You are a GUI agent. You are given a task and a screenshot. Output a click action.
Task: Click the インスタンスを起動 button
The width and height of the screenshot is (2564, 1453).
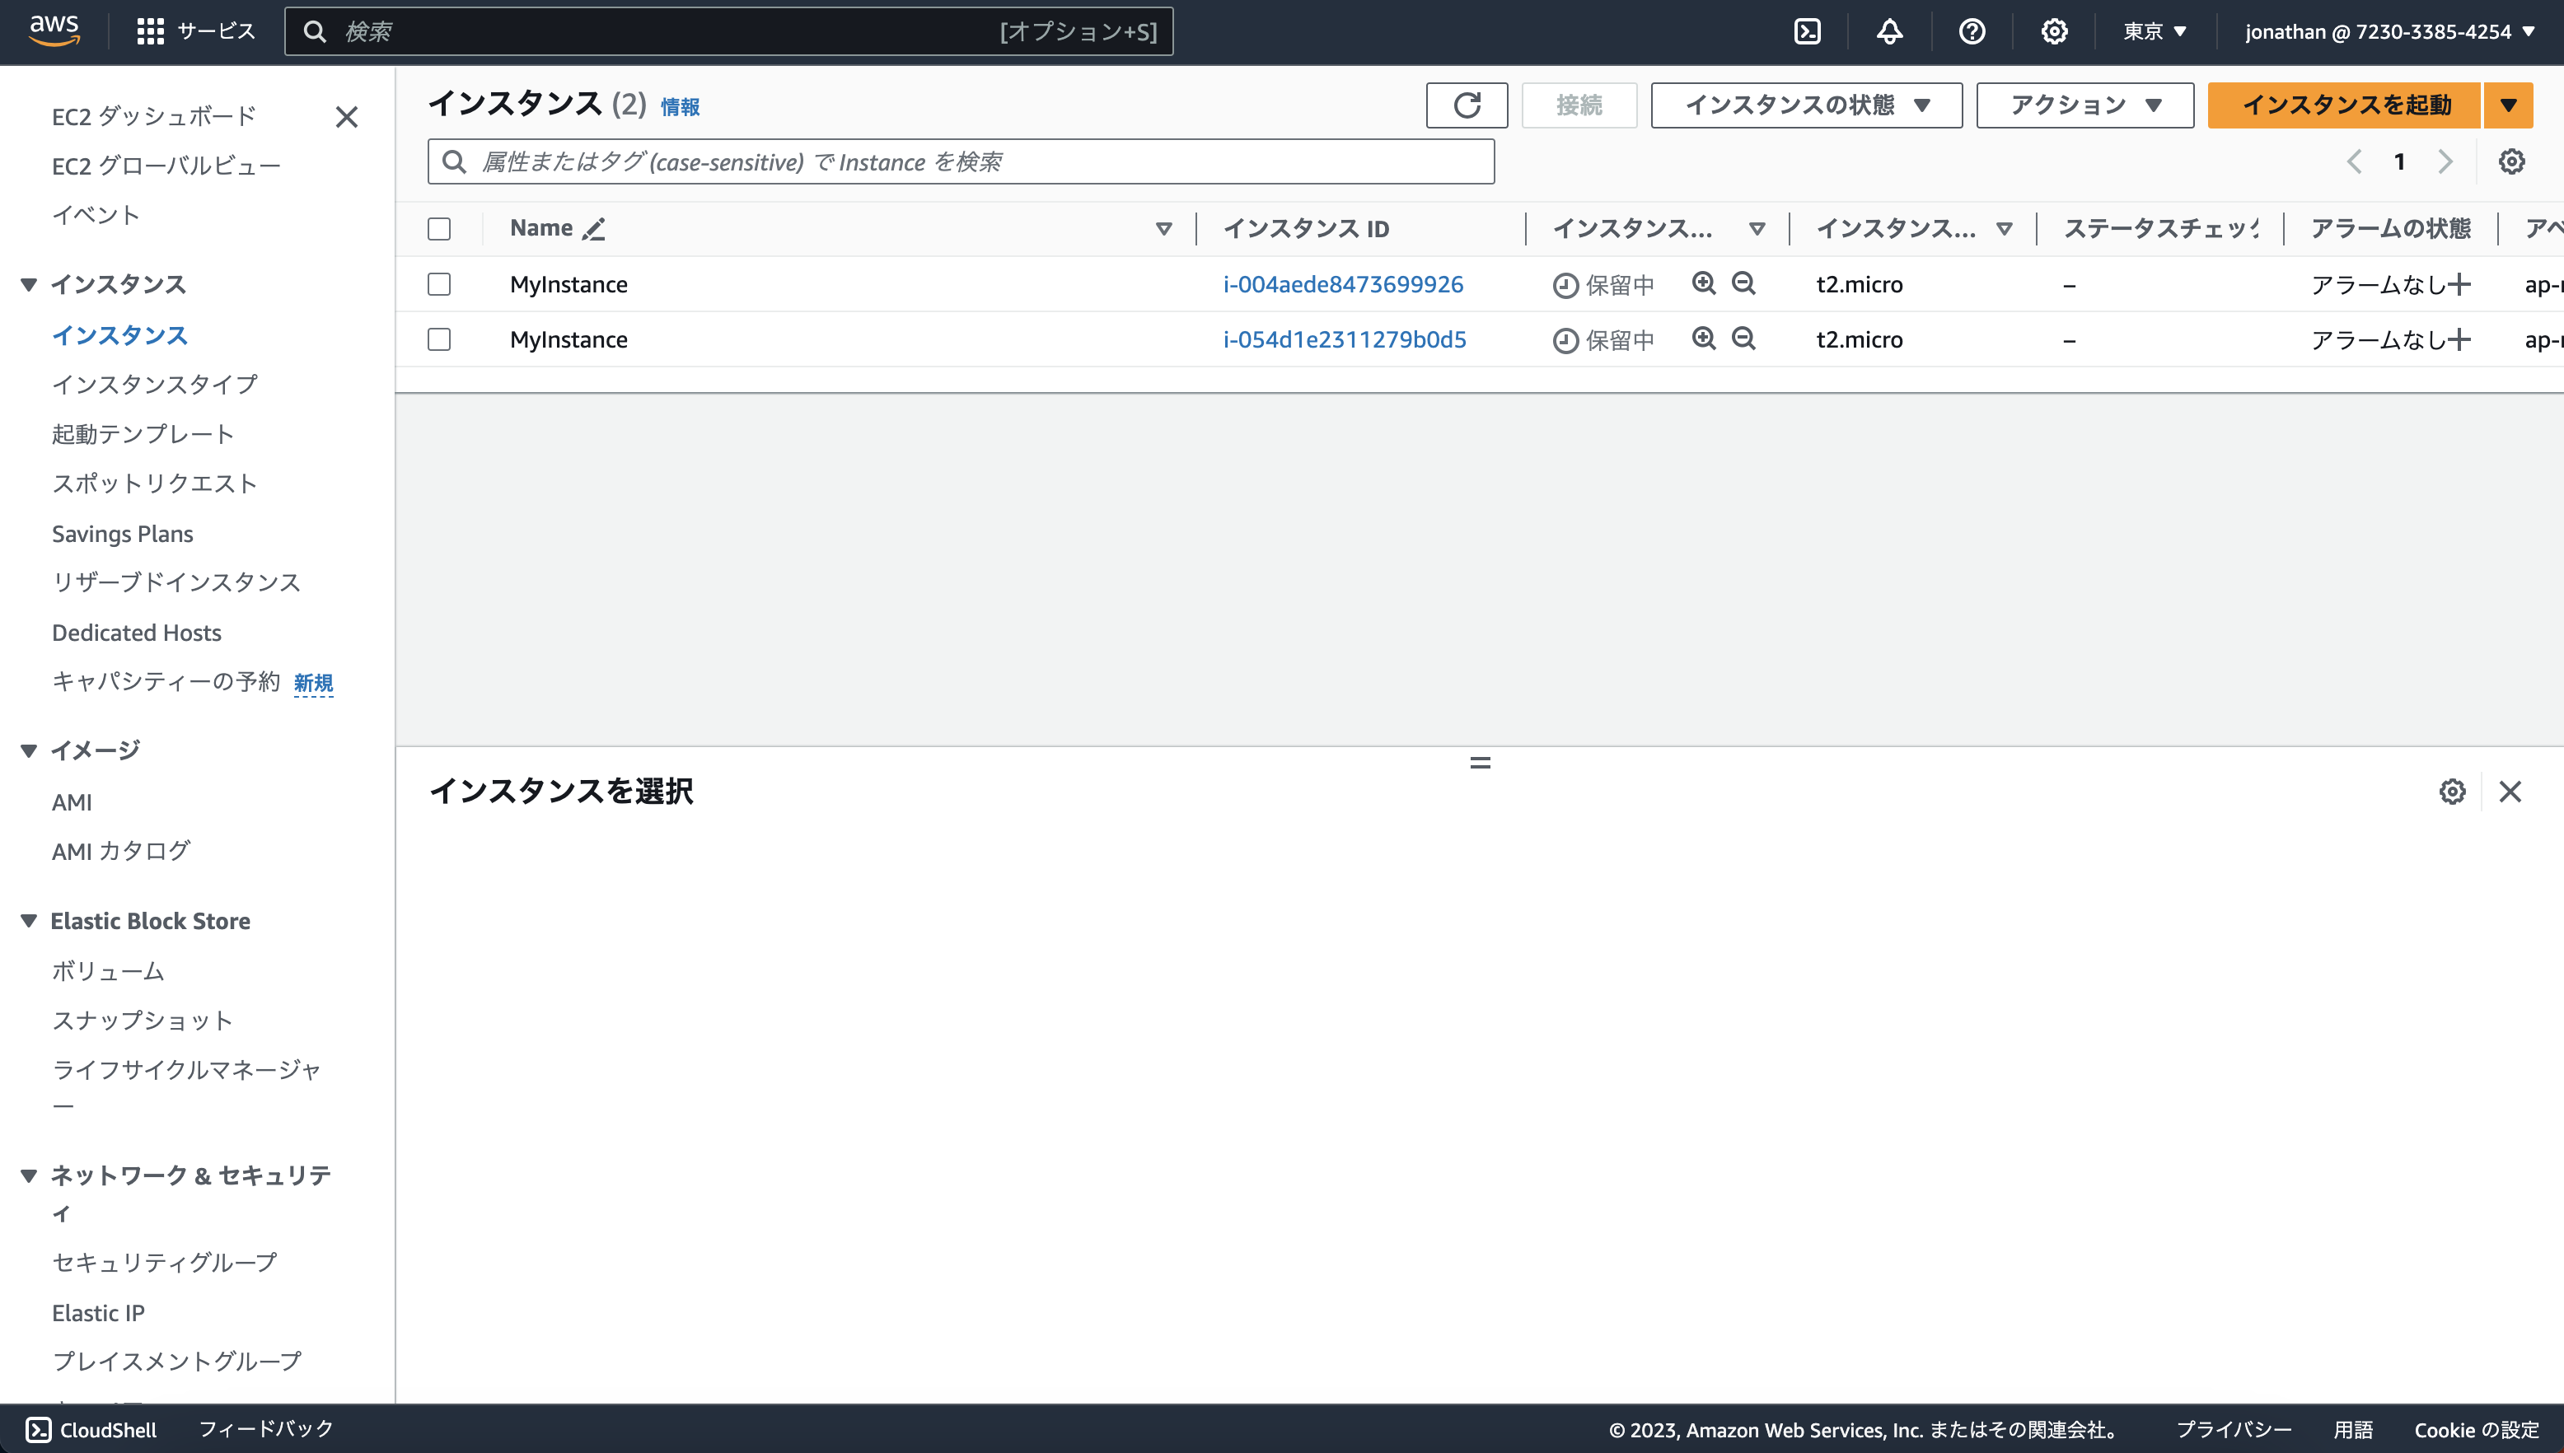tap(2344, 105)
